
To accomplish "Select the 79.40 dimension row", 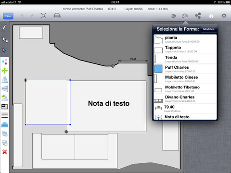I will point(185,109).
